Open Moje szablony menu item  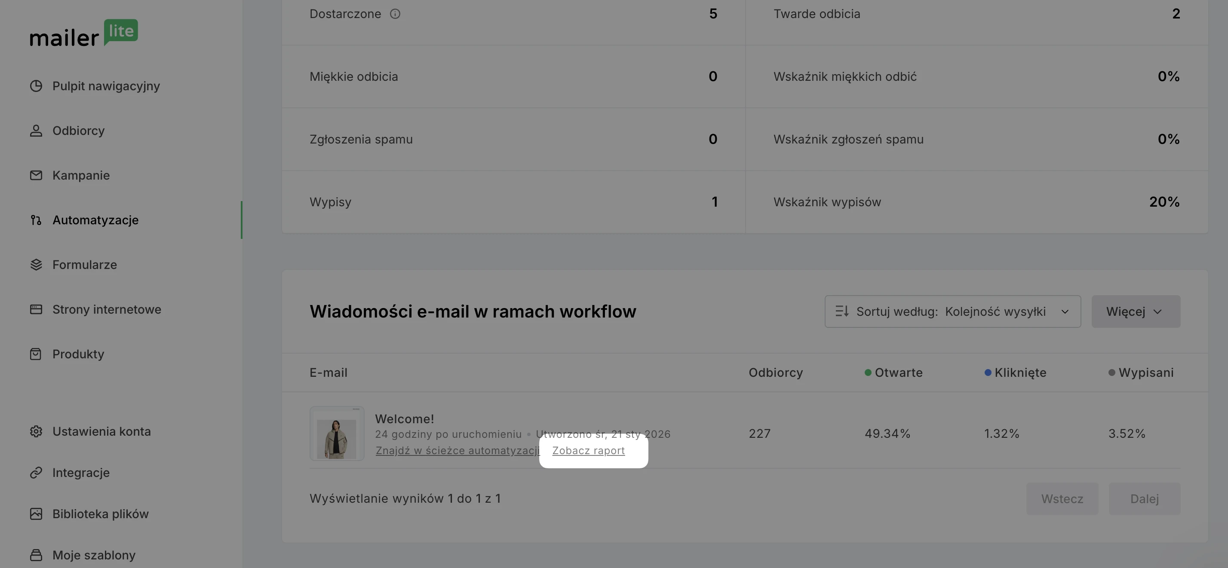tap(93, 555)
